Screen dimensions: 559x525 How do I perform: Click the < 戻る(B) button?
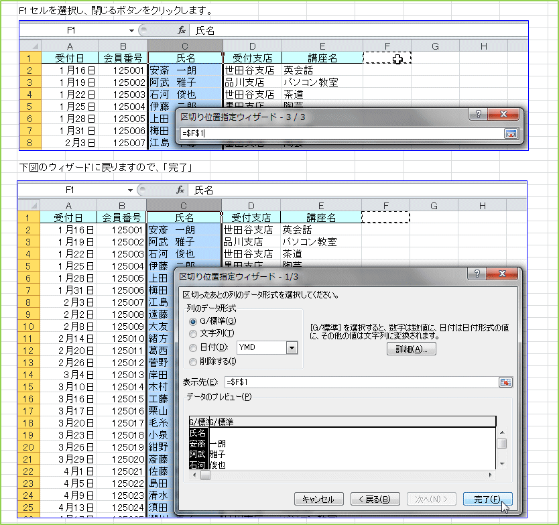click(375, 500)
